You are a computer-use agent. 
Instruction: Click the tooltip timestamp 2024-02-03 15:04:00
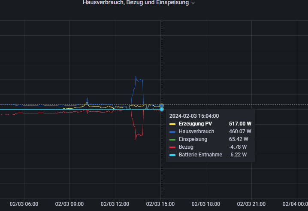[x=194, y=116]
